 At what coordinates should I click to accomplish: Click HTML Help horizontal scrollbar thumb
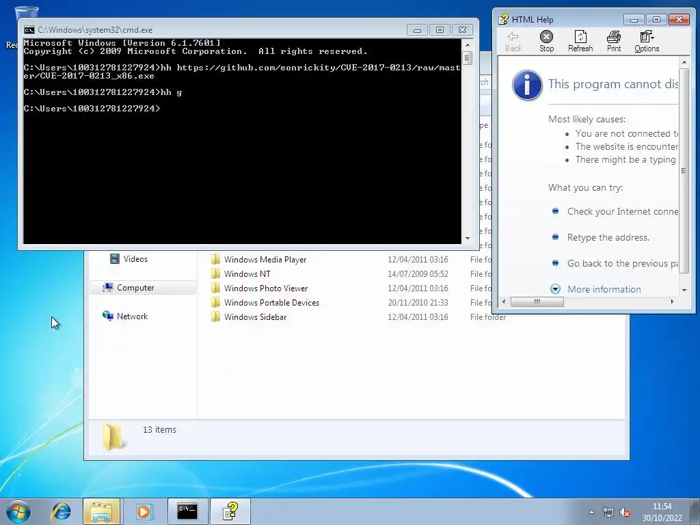pos(537,301)
